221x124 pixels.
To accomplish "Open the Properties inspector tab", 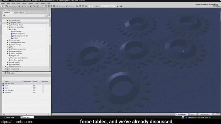I will [x=182, y=114].
